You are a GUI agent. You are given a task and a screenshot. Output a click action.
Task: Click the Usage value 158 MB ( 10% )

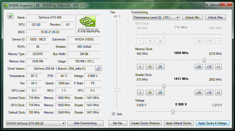84,61
